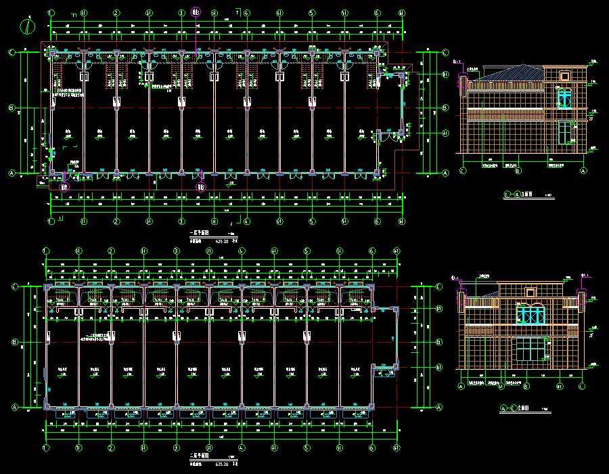
Task: Click grid bubble 5 above the upper floor plan
Action: coord(312,13)
